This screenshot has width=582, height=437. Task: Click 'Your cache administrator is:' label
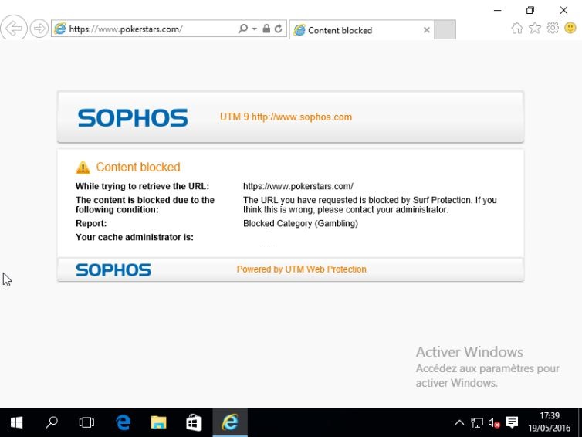coord(134,237)
